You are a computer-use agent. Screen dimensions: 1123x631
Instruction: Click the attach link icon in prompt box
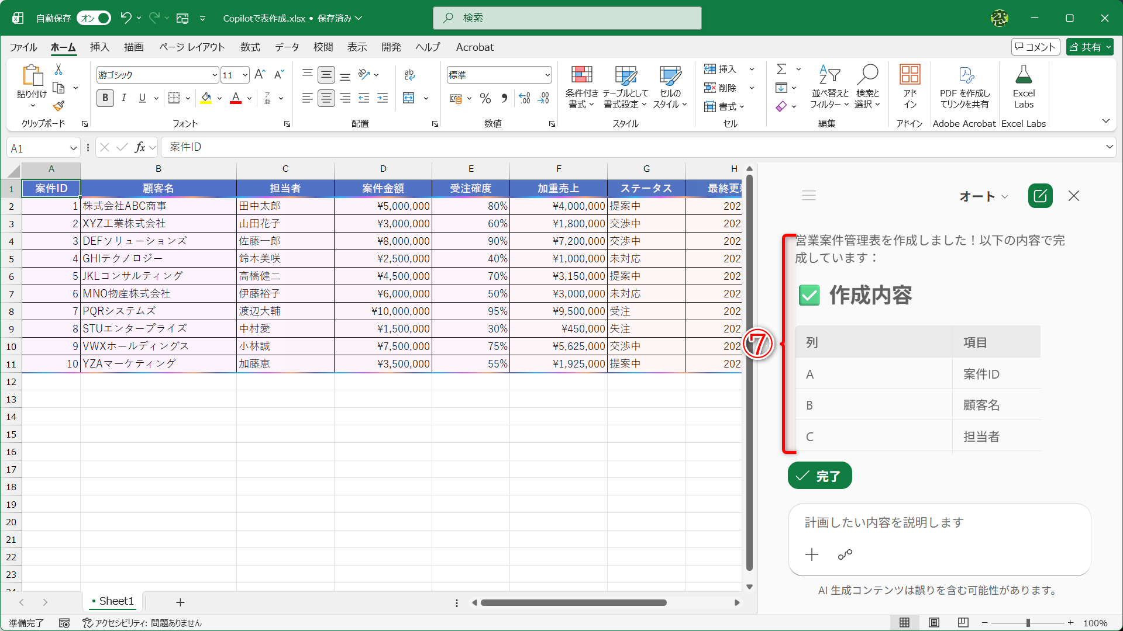[845, 554]
